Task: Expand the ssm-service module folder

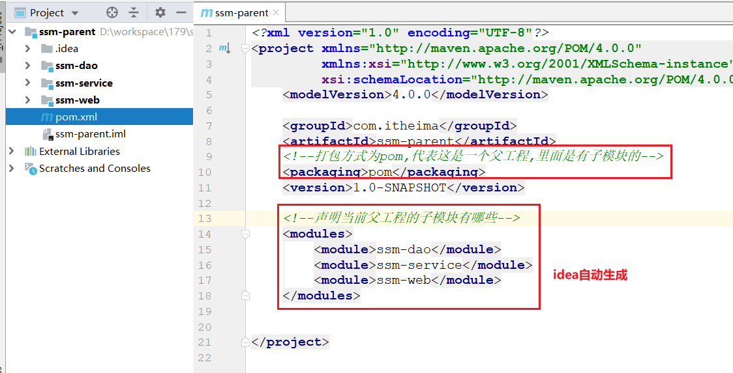Action: pos(27,83)
